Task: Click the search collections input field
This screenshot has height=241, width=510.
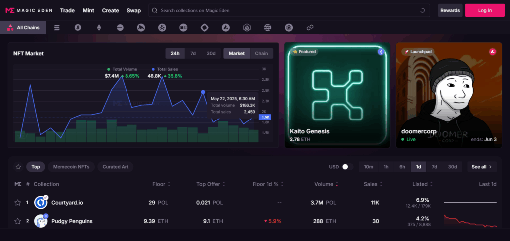Action: (289, 10)
